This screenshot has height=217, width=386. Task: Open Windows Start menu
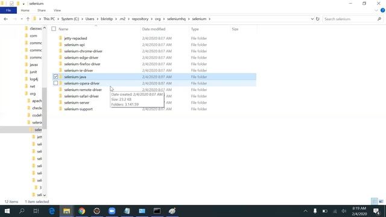(x=7, y=211)
